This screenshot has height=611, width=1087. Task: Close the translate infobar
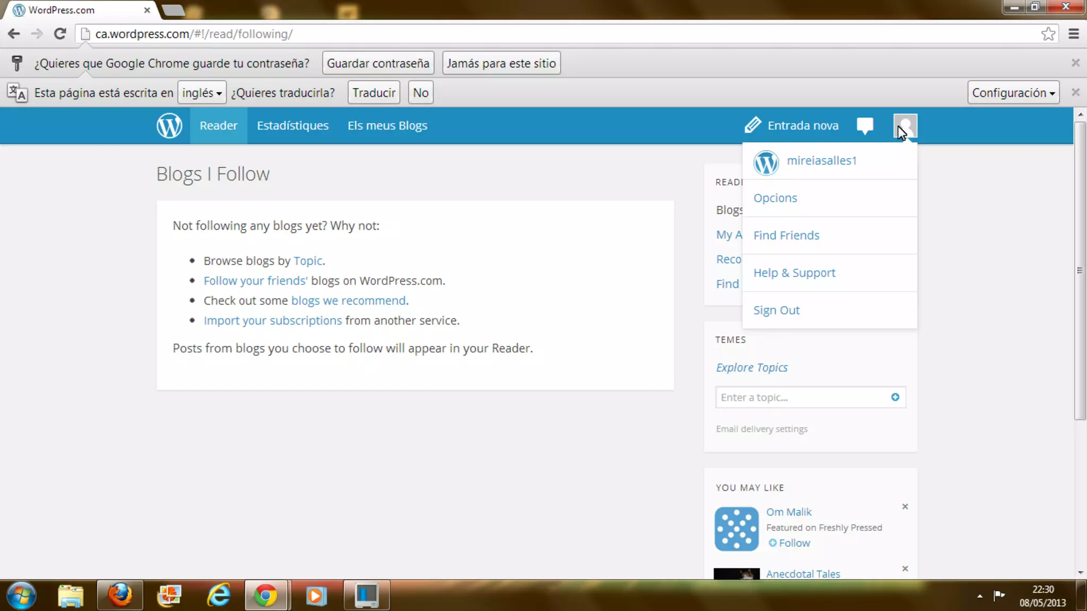coord(1075,92)
